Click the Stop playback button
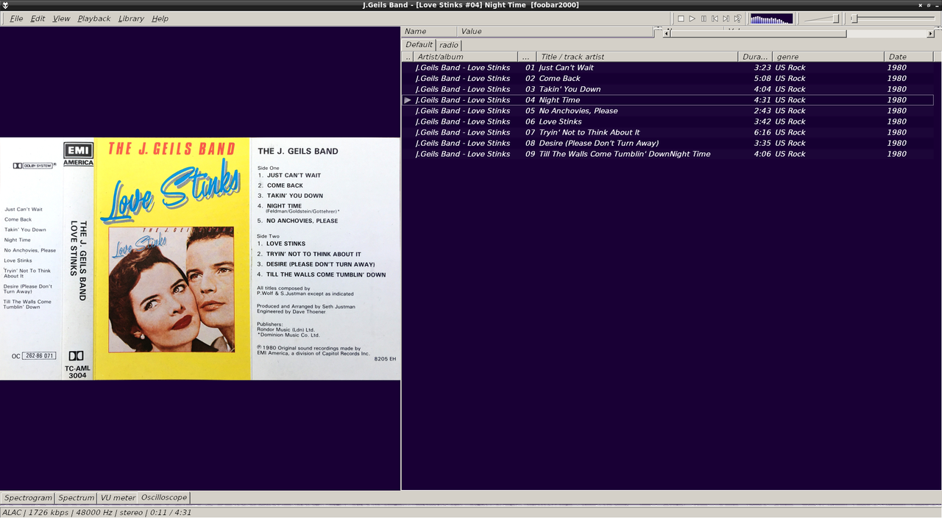The height and width of the screenshot is (518, 942). (x=681, y=18)
